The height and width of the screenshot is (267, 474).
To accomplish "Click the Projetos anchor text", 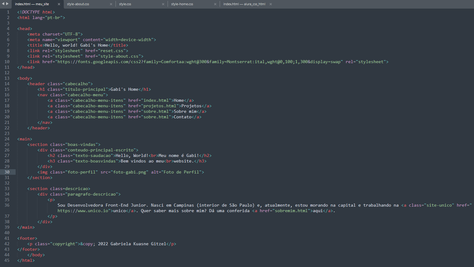I will tap(191, 106).
